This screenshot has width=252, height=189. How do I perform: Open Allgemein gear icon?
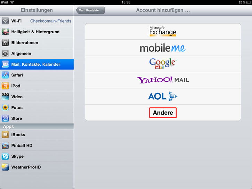[x=5, y=54]
